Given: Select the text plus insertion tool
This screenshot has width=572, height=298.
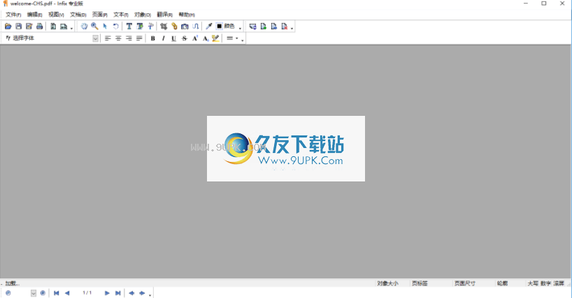Looking at the screenshot, I should (150, 27).
